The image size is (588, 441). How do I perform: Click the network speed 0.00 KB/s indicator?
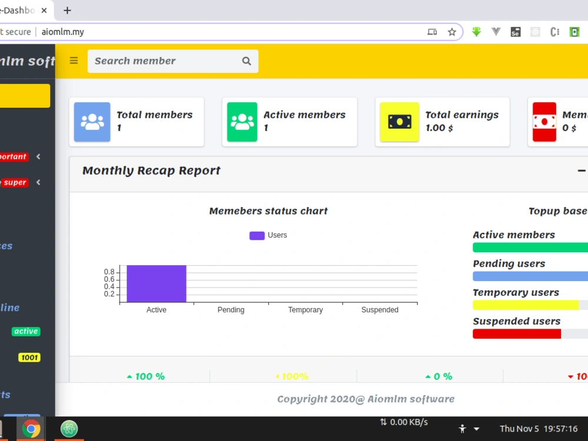tap(404, 422)
